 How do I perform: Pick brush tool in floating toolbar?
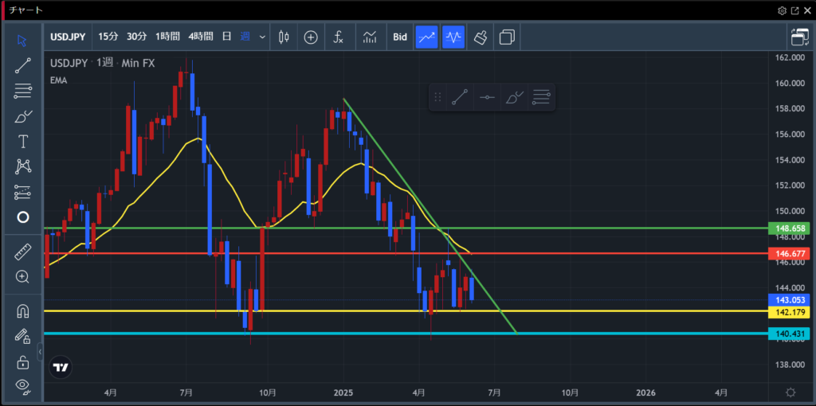click(x=514, y=97)
